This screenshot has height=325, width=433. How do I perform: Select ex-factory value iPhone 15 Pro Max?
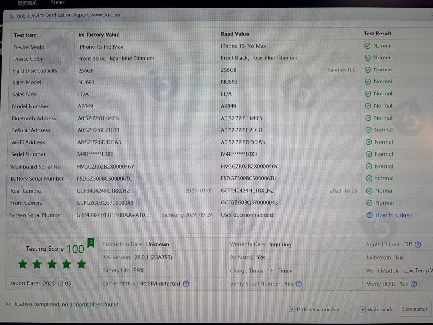pos(101,47)
